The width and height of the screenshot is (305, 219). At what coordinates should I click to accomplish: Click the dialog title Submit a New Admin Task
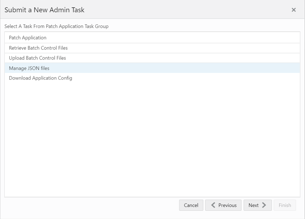tap(44, 10)
